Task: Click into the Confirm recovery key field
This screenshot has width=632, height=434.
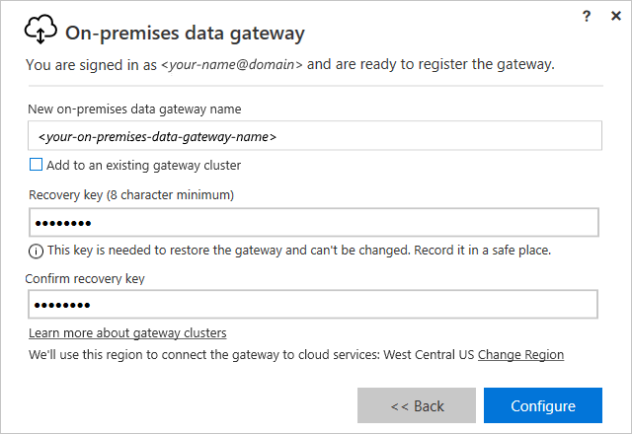Action: coord(314,305)
